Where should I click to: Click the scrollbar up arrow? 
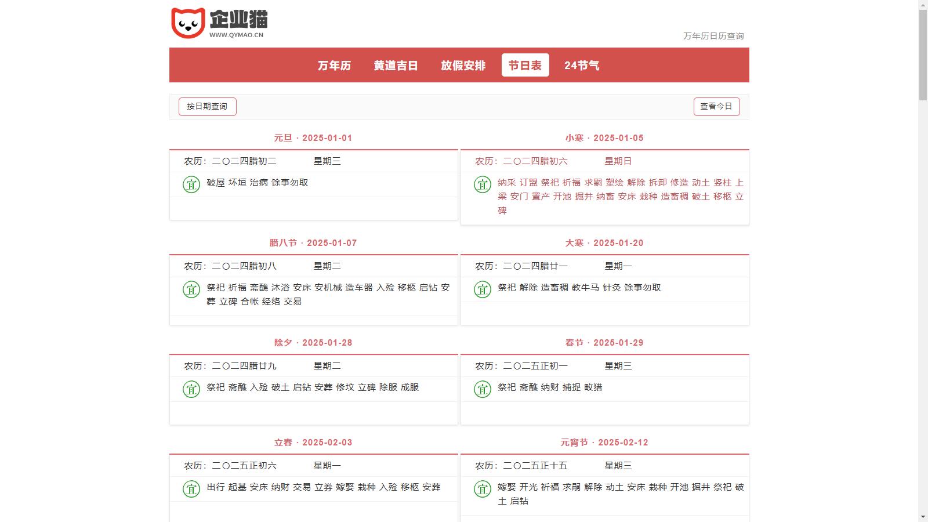coord(923,5)
